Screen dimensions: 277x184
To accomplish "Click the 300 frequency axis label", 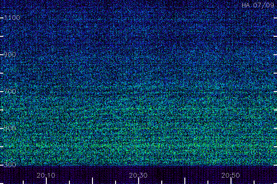I will pyautogui.click(x=10, y=165).
